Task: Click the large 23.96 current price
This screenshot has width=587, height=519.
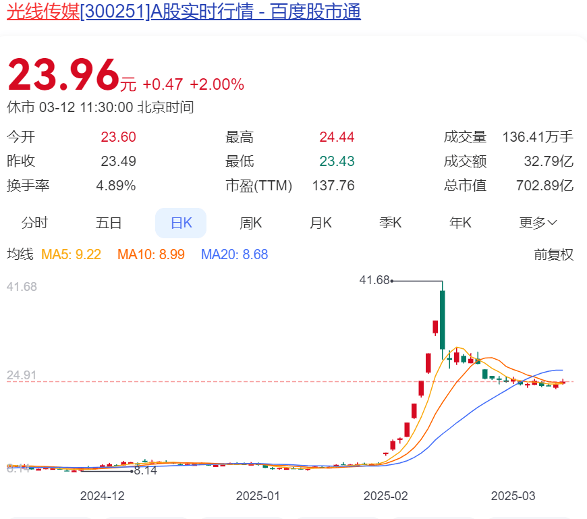Action: tap(63, 74)
